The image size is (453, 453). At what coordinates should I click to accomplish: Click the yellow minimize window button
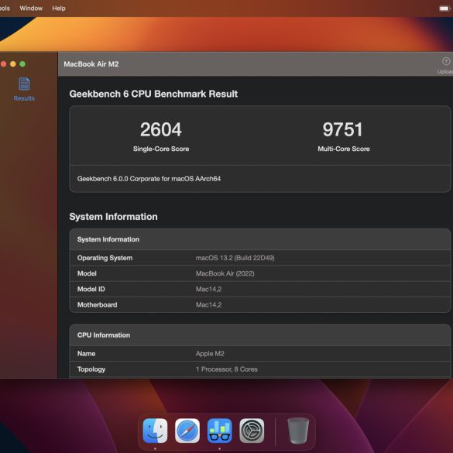(x=13, y=63)
